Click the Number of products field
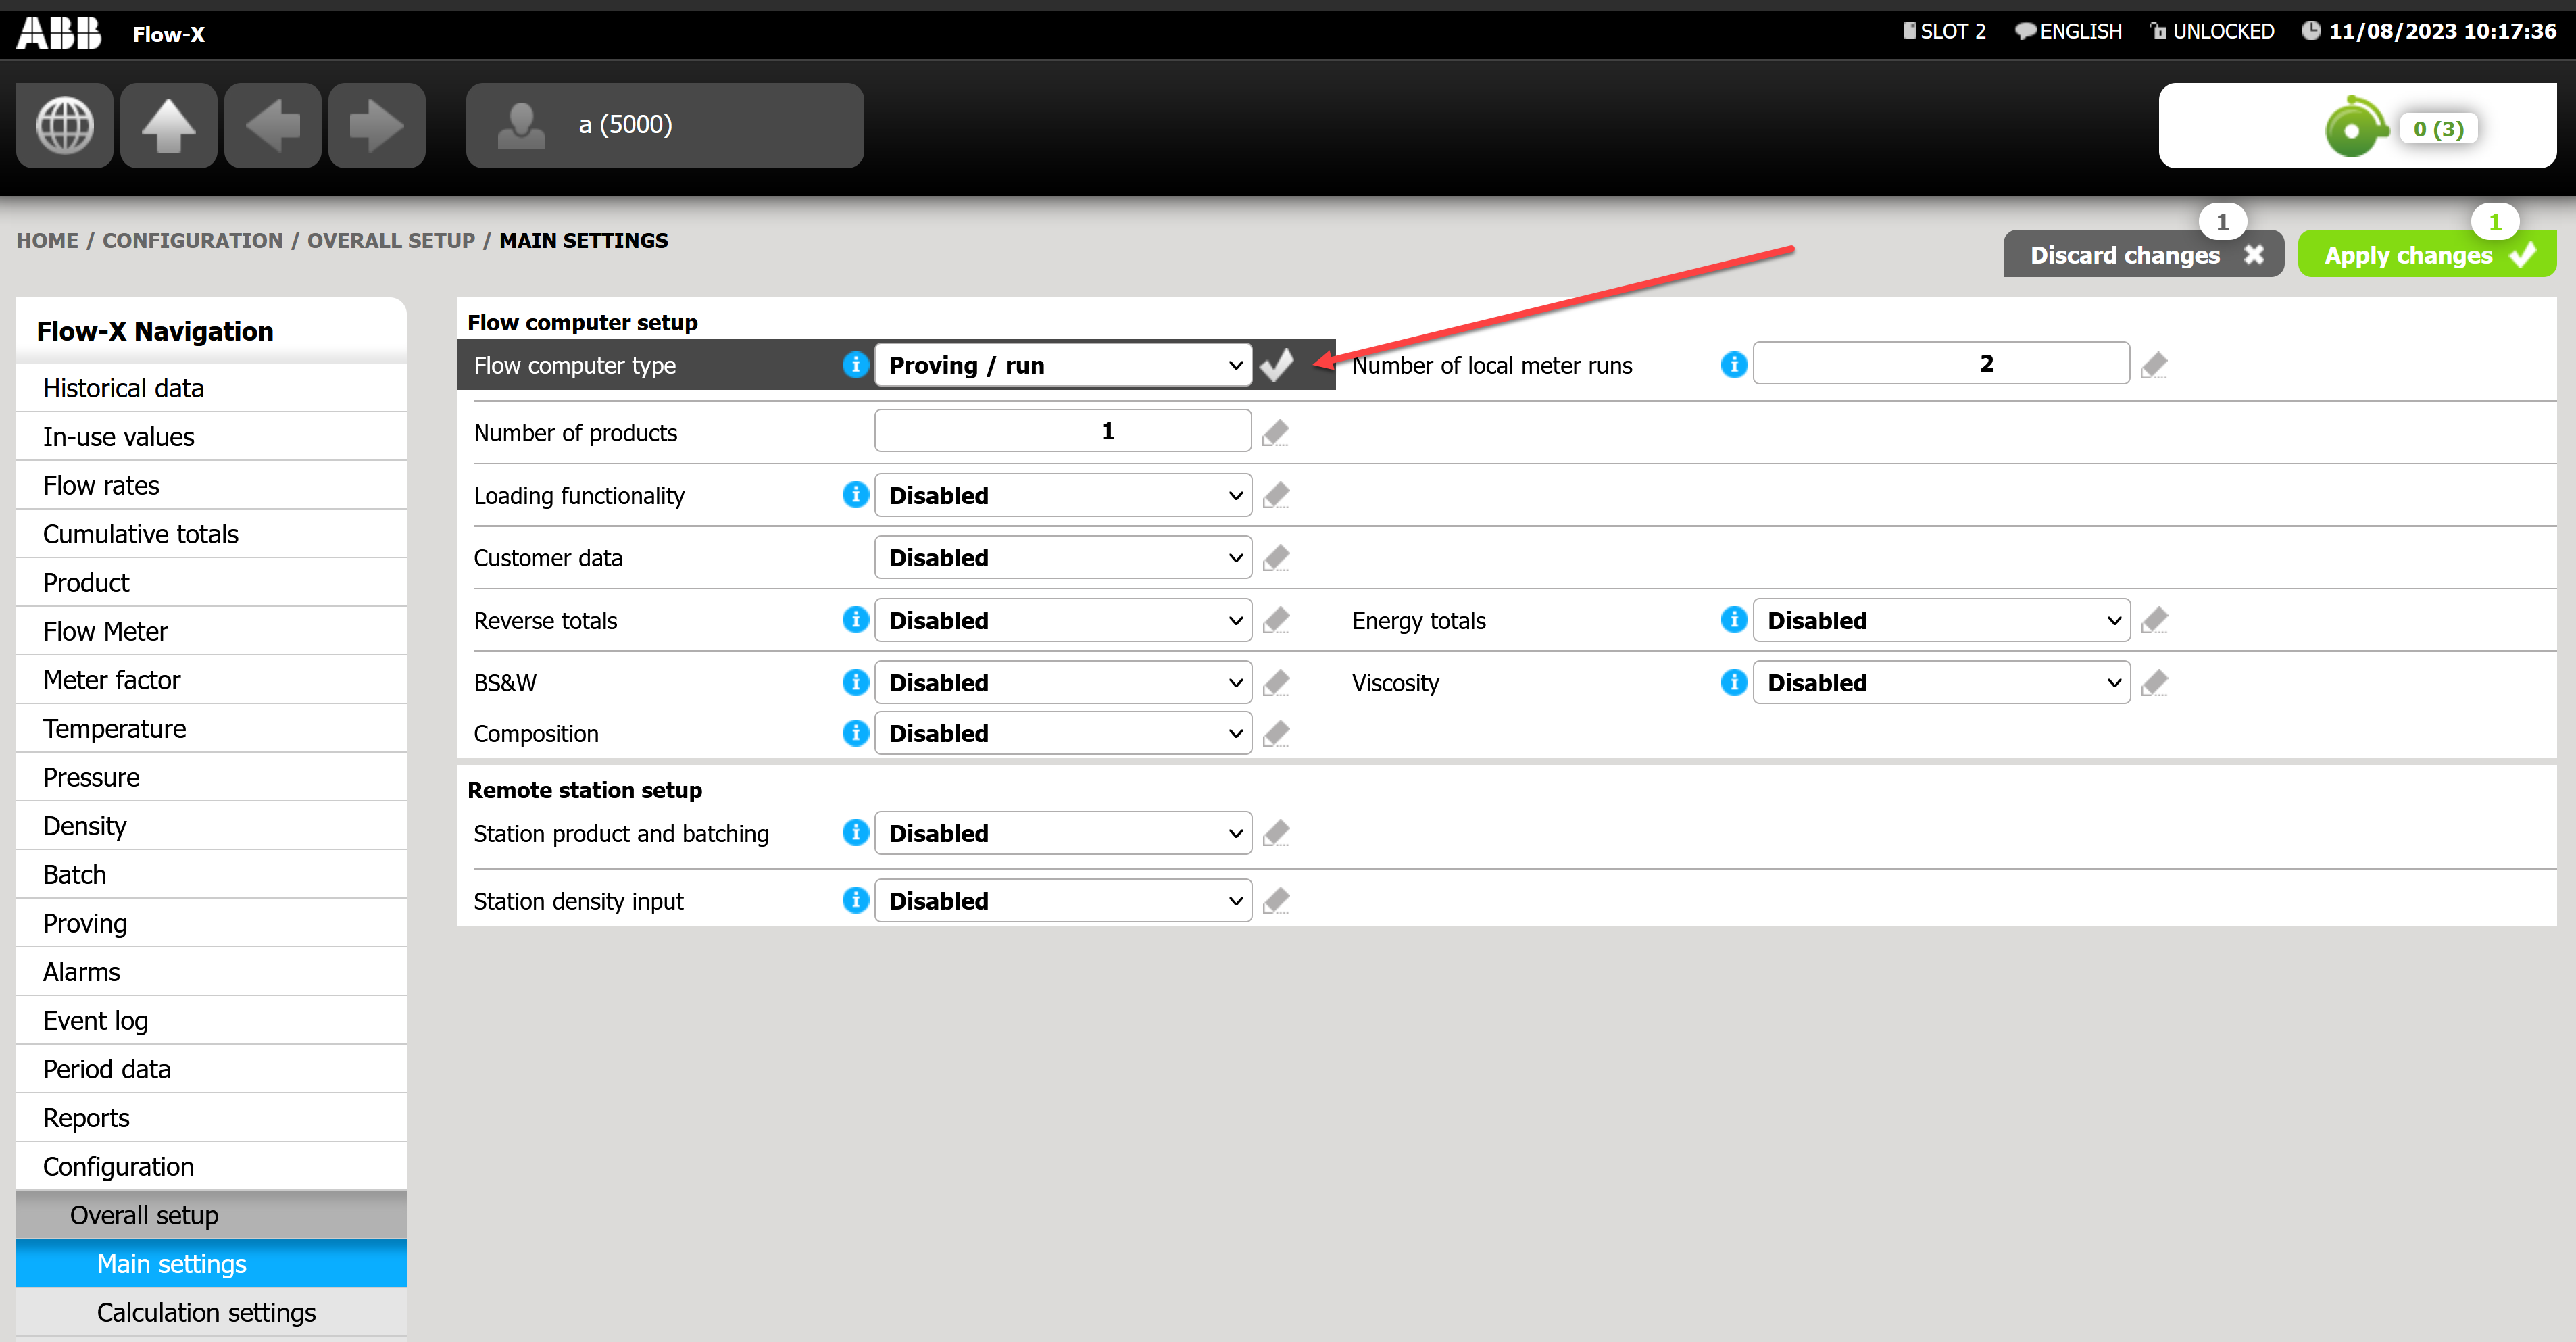The image size is (2576, 1342). click(1063, 430)
